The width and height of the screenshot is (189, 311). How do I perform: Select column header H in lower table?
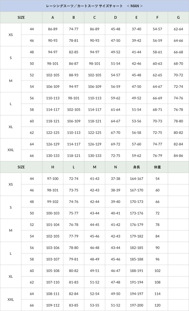(x=53, y=167)
